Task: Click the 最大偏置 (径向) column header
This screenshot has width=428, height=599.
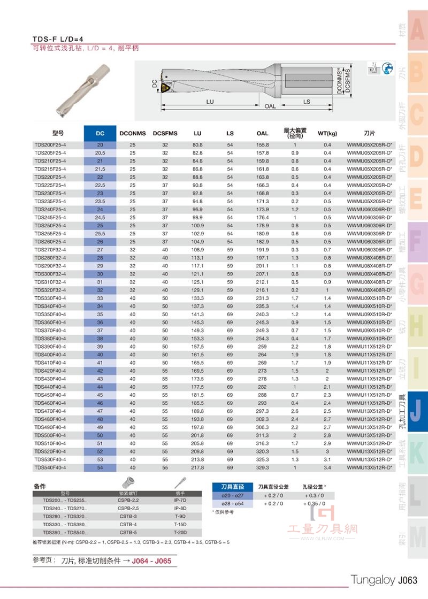Action: pyautogui.click(x=295, y=133)
